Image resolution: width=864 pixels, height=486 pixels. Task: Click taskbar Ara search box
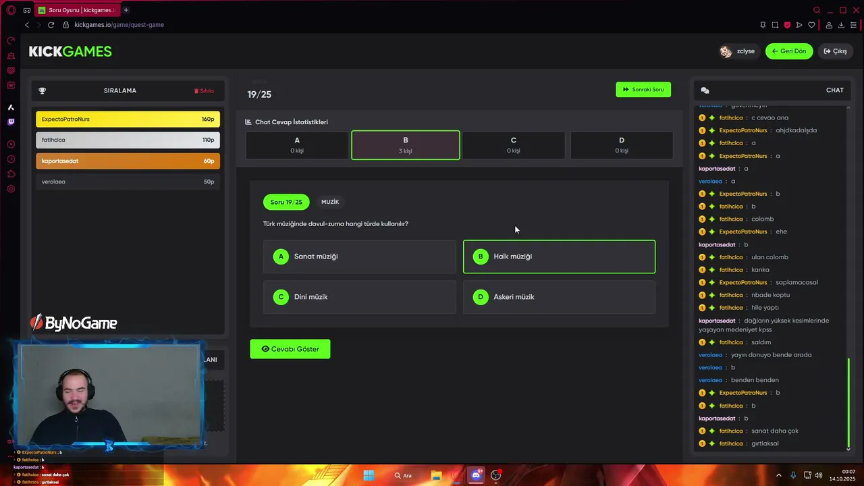click(x=404, y=475)
